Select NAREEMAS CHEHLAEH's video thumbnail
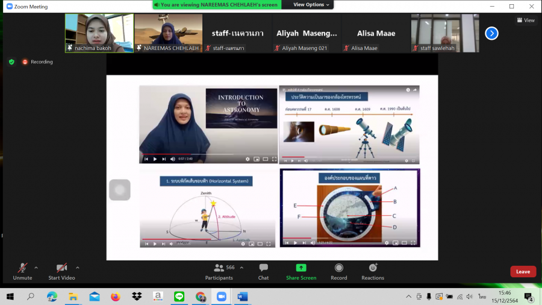 pos(168,33)
